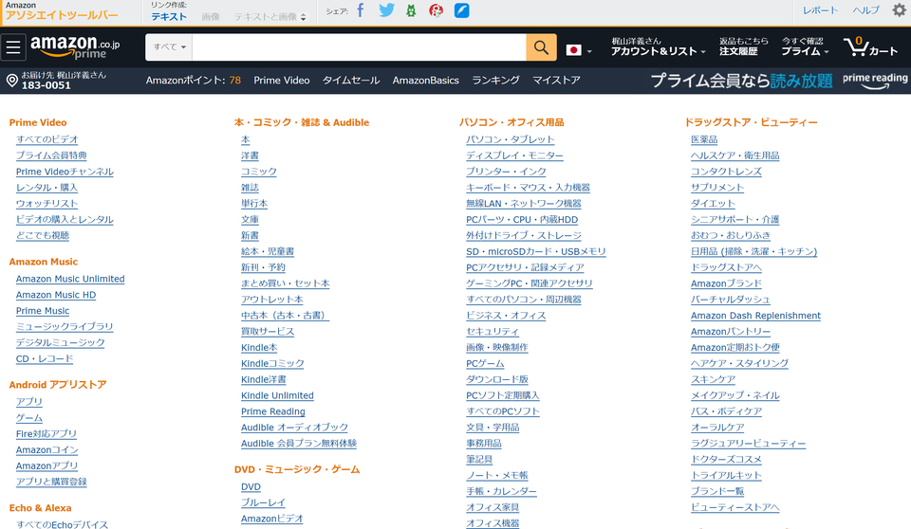
Task: Click the Japan flag language icon
Action: [x=573, y=50]
